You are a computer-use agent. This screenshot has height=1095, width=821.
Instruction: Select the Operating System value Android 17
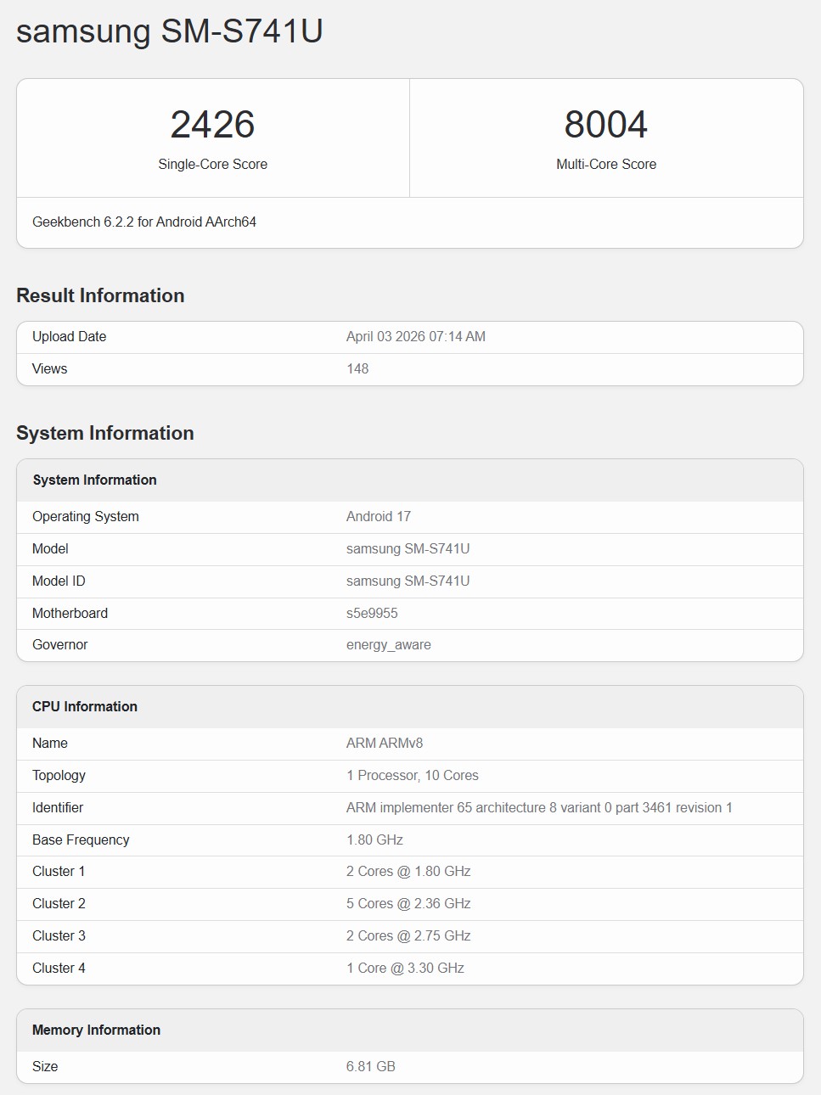point(378,516)
